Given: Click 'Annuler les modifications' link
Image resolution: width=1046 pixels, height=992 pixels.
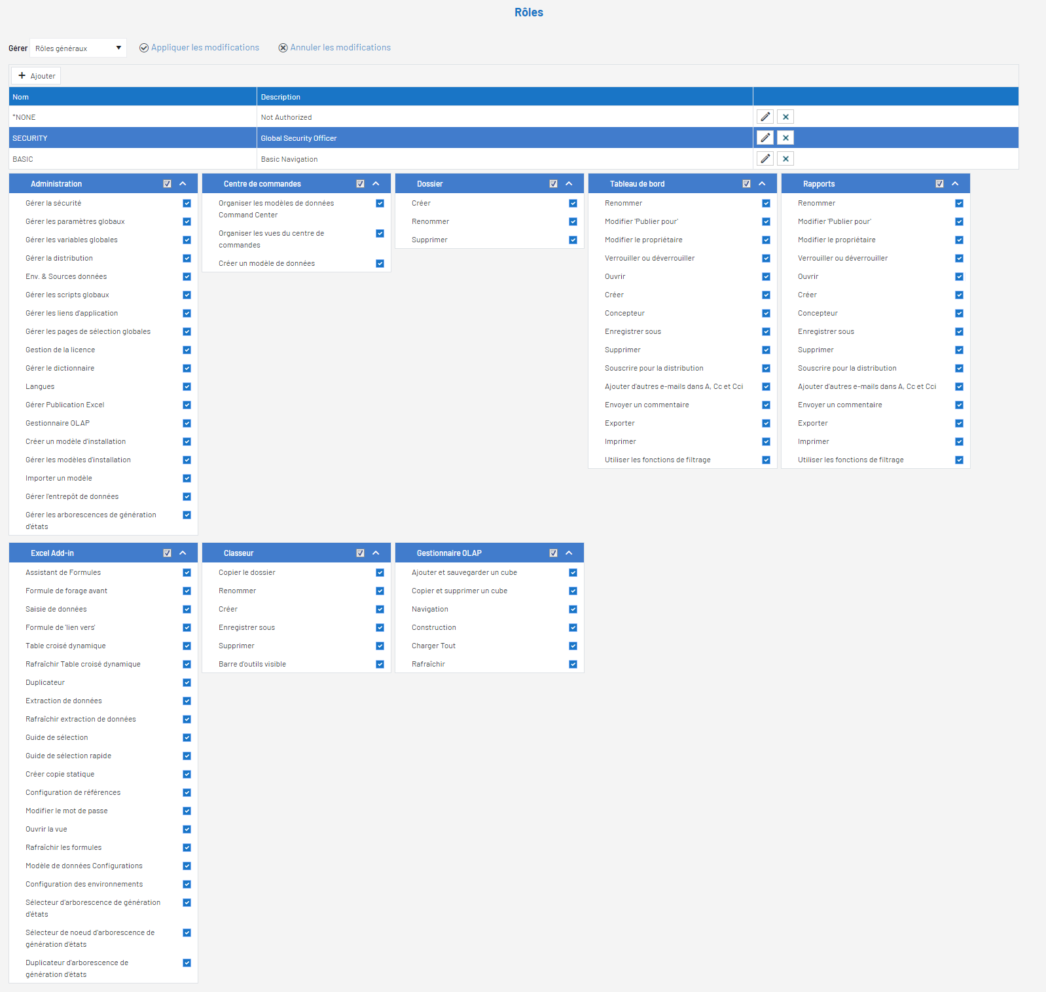Looking at the screenshot, I should [x=340, y=47].
